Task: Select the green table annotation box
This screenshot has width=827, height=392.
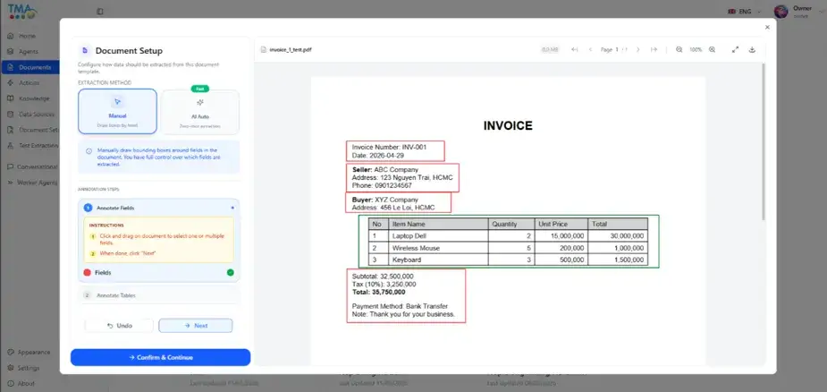Action: (x=509, y=242)
